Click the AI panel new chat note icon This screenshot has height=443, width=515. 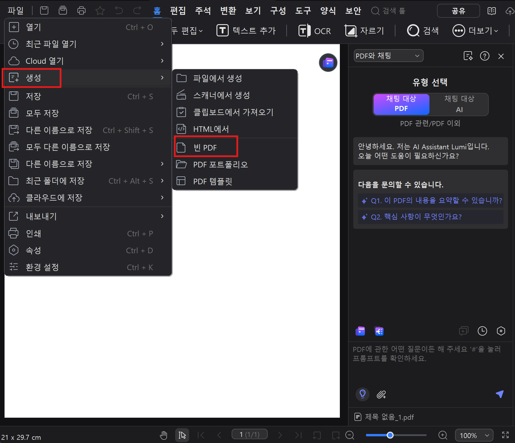pos(468,56)
